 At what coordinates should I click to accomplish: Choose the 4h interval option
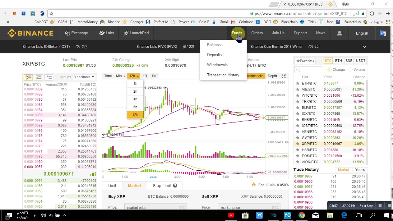click(135, 99)
